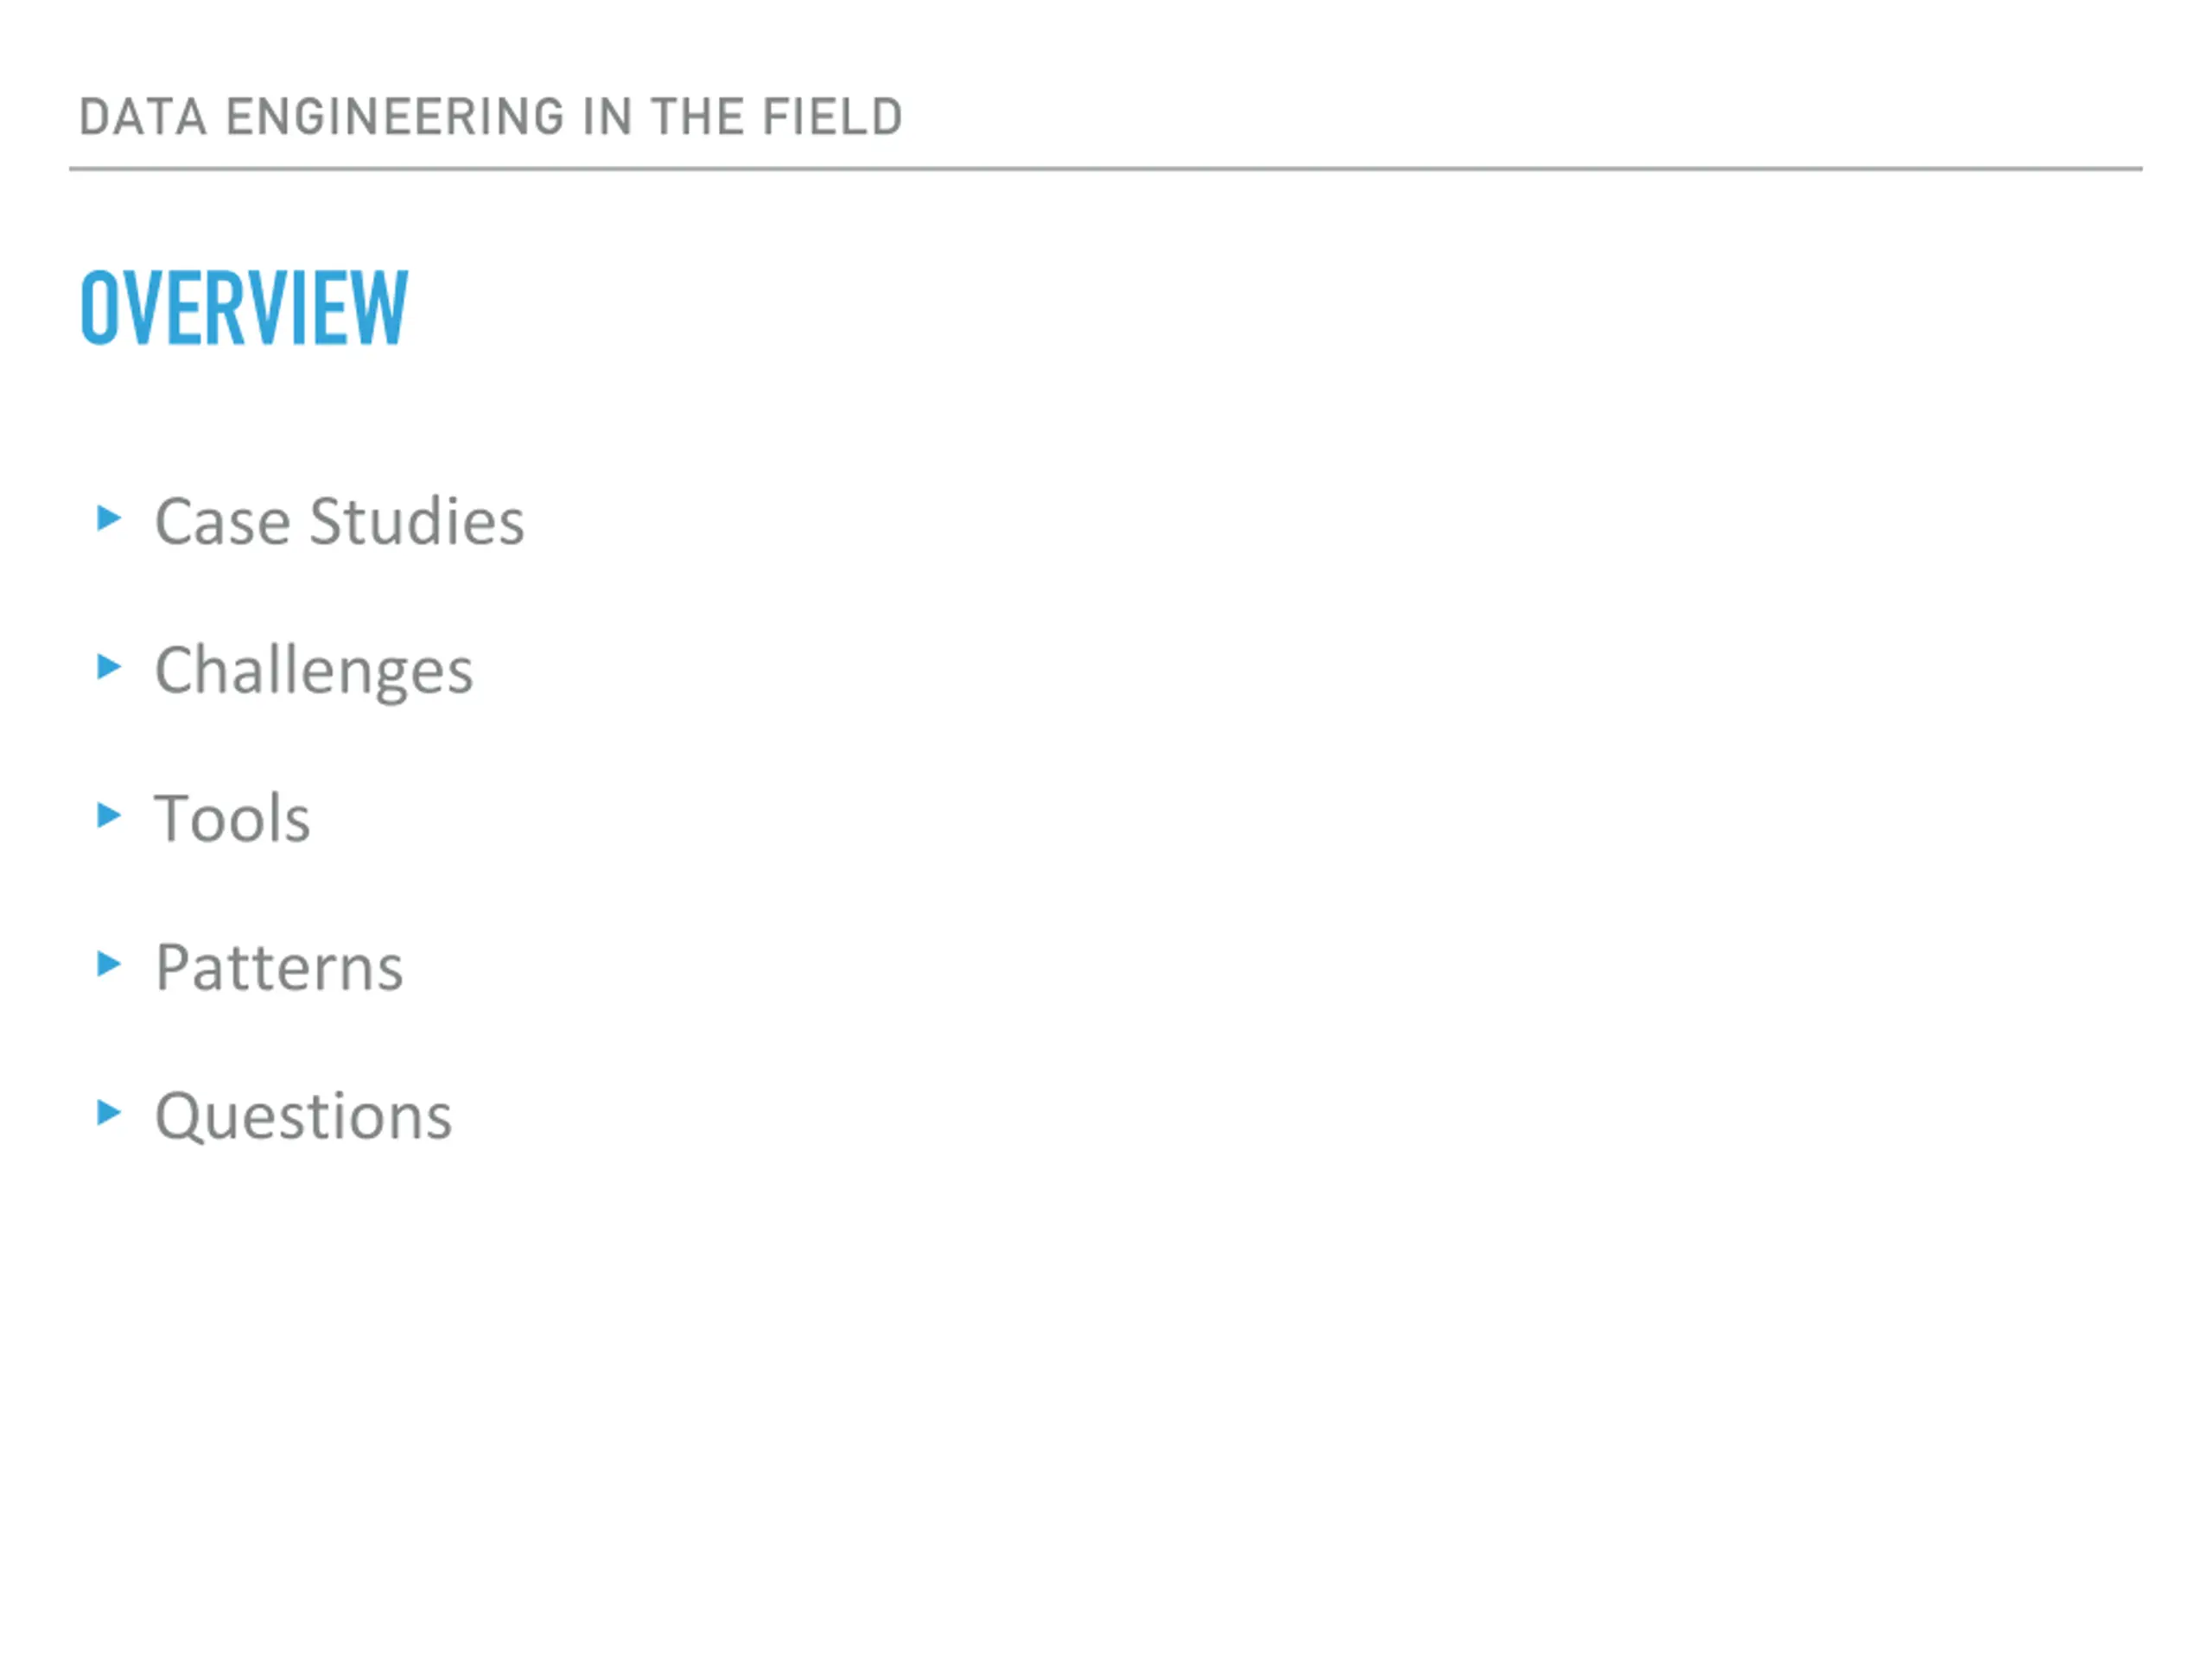This screenshot has width=2212, height=1659.
Task: Click the triangle bullet beside Challenges
Action: point(109,666)
